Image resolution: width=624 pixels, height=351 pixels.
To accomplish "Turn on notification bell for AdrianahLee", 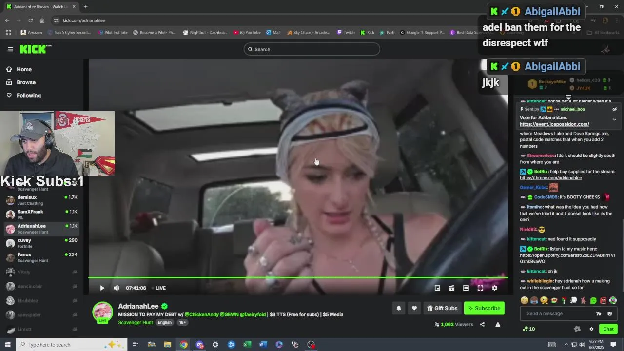I will [398, 308].
